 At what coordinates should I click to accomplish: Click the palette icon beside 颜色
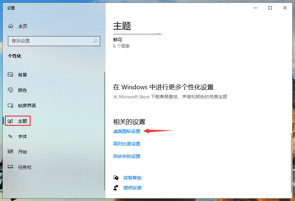(11, 90)
